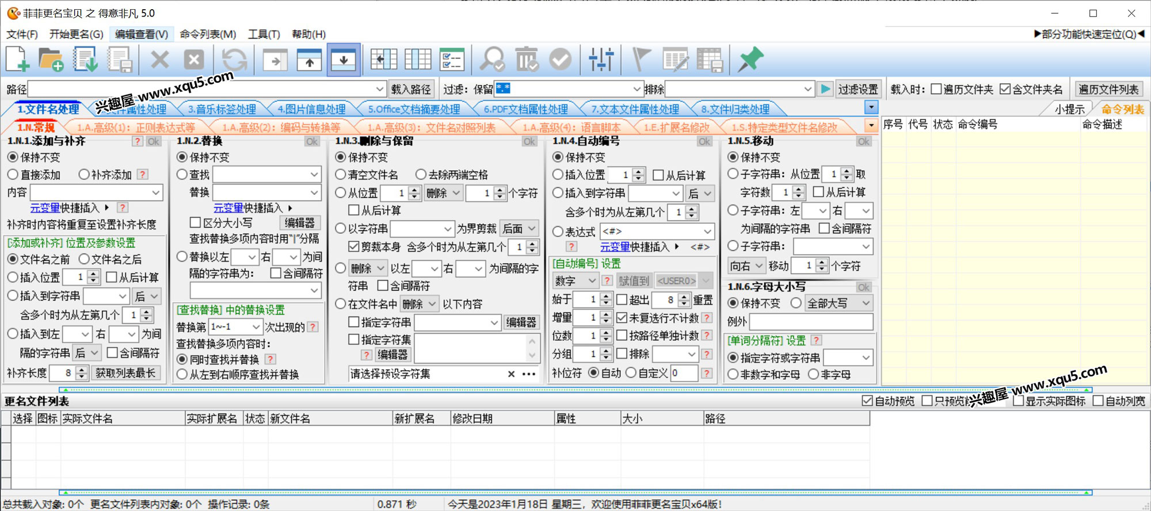Select the 直接添加 radio option
Image resolution: width=1151 pixels, height=511 pixels.
(13, 174)
